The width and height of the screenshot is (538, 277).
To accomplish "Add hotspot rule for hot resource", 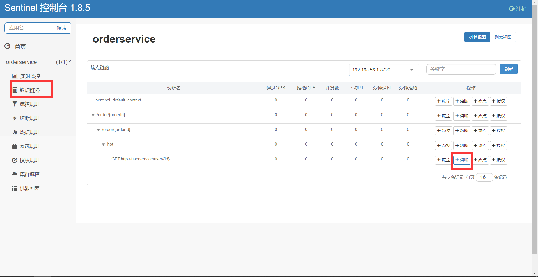I will (480, 146).
